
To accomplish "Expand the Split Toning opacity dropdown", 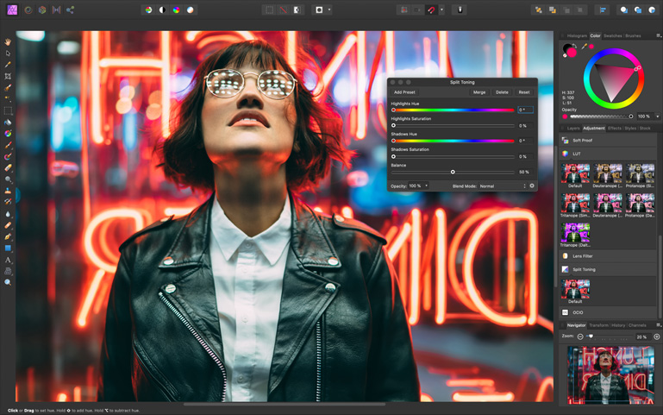I will (426, 185).
